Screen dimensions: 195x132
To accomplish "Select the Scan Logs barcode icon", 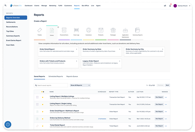I will [x=76, y=30].
